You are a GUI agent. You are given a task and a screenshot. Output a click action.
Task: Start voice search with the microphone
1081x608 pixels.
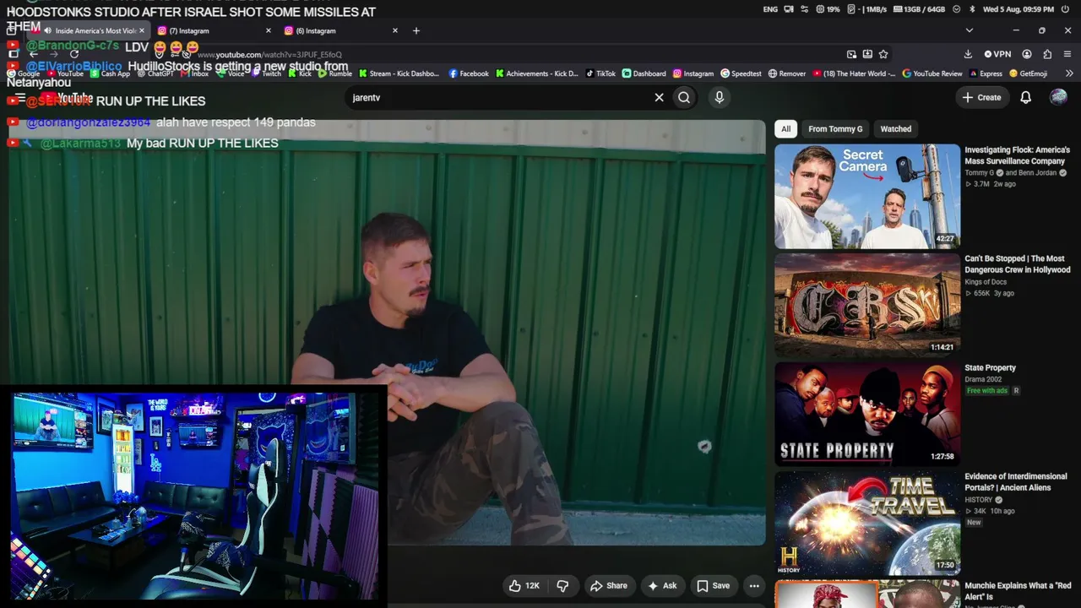pyautogui.click(x=720, y=97)
